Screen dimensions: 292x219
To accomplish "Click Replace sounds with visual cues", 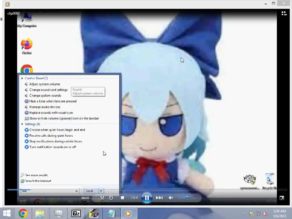I will [51, 113].
